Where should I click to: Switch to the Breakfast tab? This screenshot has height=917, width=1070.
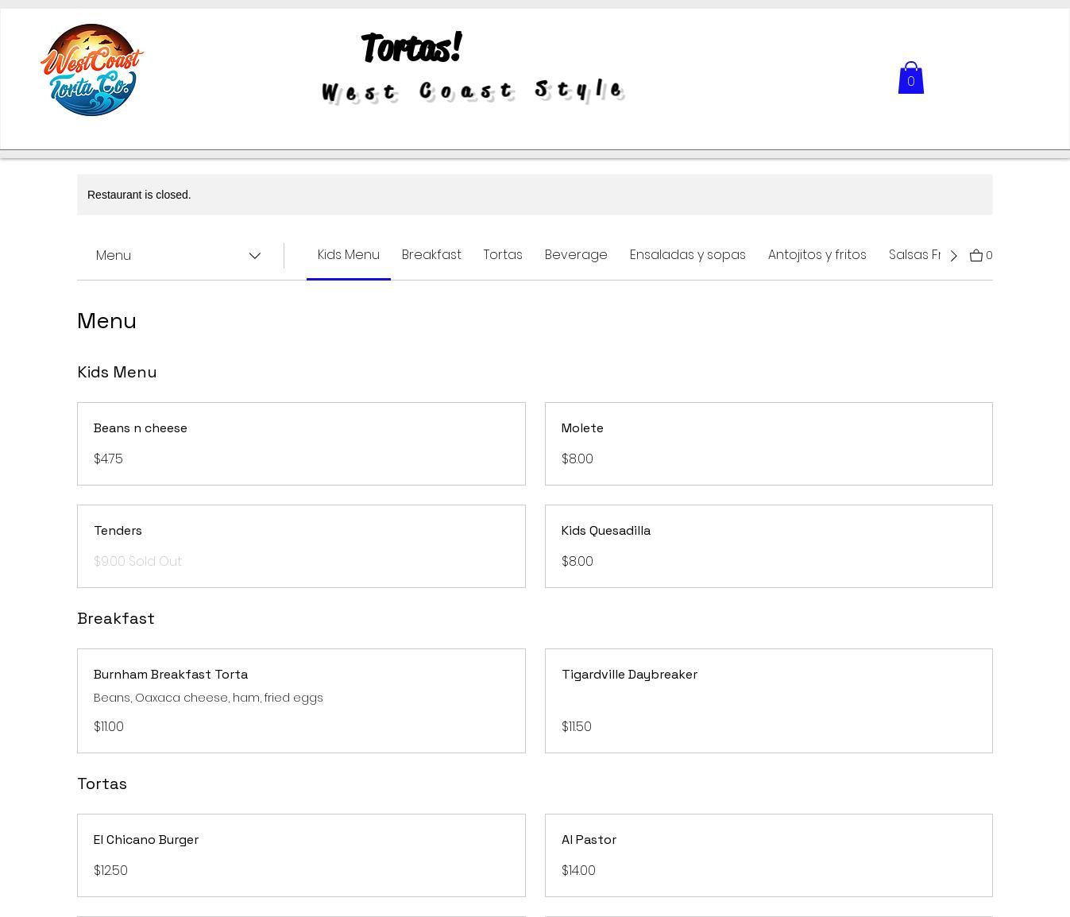point(431,255)
